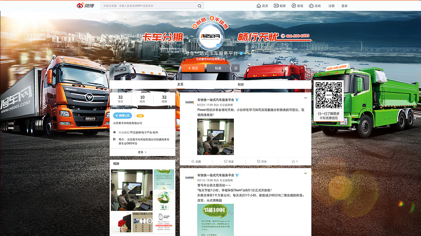Click the 北京壹号车科技有限公司 text in the info card
This screenshot has height=236, width=421.
pyautogui.click(x=128, y=123)
